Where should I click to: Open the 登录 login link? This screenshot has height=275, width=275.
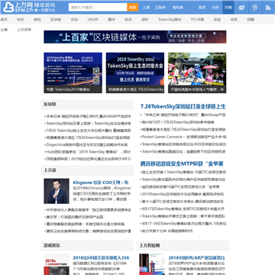(x=202, y=8)
